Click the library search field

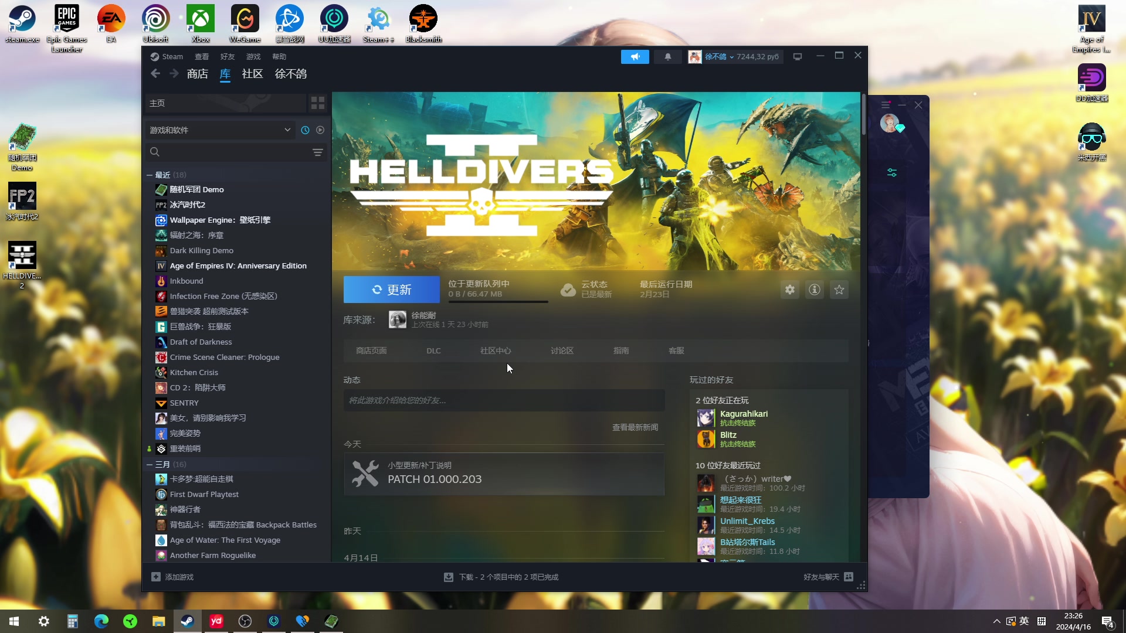[229, 152]
